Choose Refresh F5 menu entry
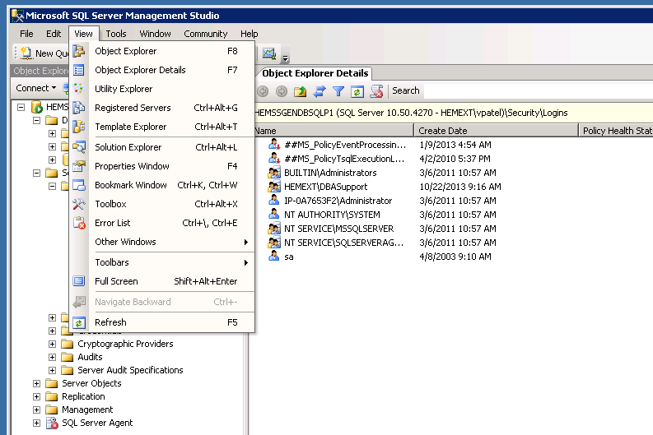Viewport: 653px width, 435px height. [162, 322]
